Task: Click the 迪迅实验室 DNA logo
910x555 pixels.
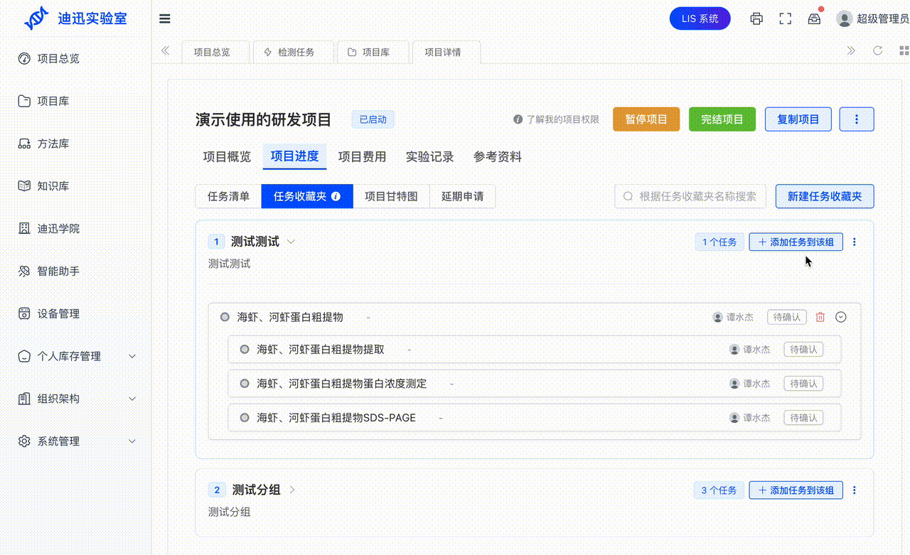Action: click(36, 18)
